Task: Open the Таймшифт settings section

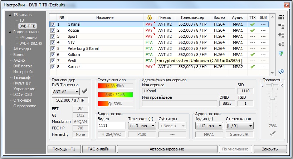Action: [x=23, y=77]
